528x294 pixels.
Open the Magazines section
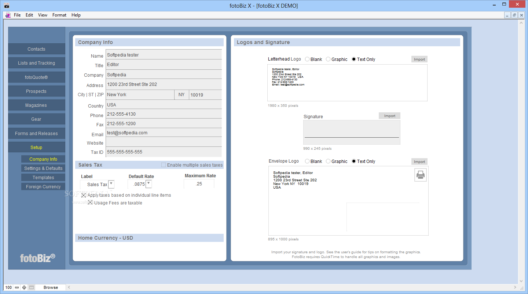pos(36,105)
